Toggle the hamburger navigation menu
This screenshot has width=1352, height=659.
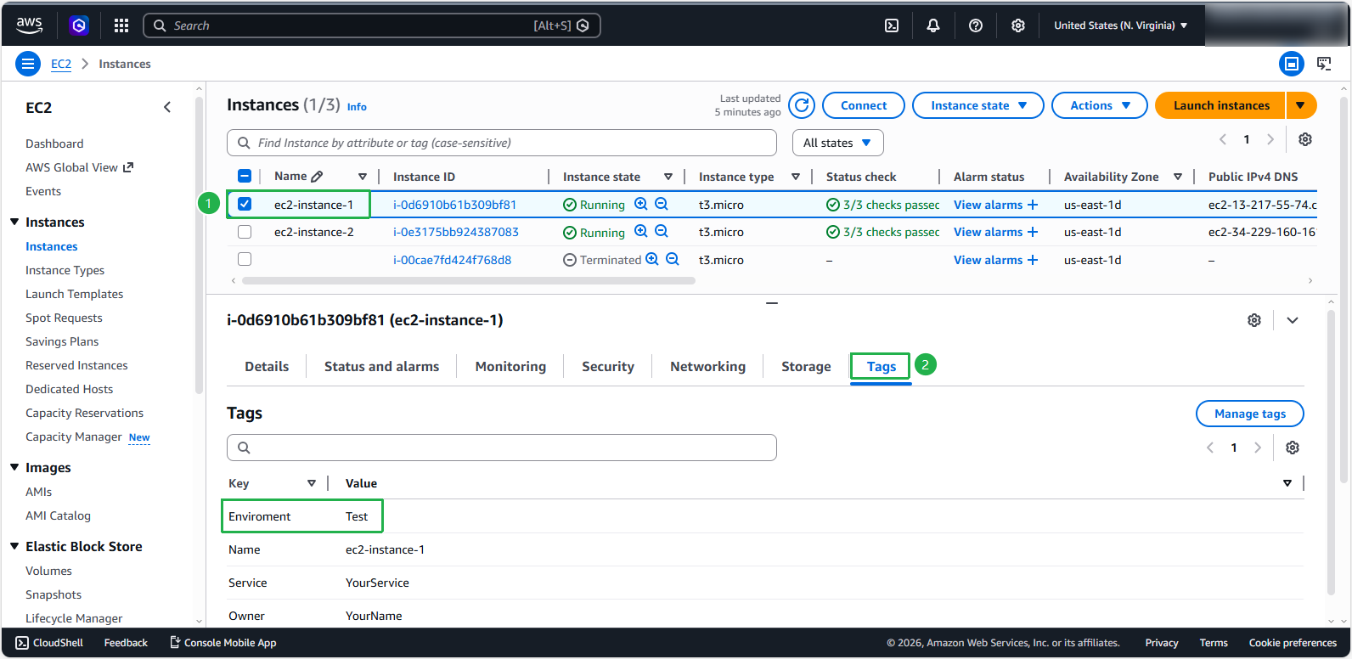click(x=28, y=64)
